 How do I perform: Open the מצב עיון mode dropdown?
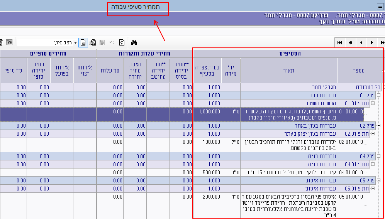coord(75,43)
